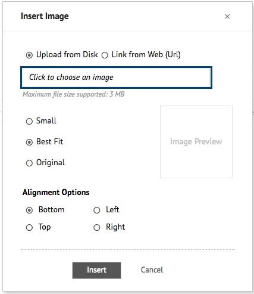This screenshot has width=254, height=294.
Task: Click the 'Best Fit' label text
Action: coord(49,142)
